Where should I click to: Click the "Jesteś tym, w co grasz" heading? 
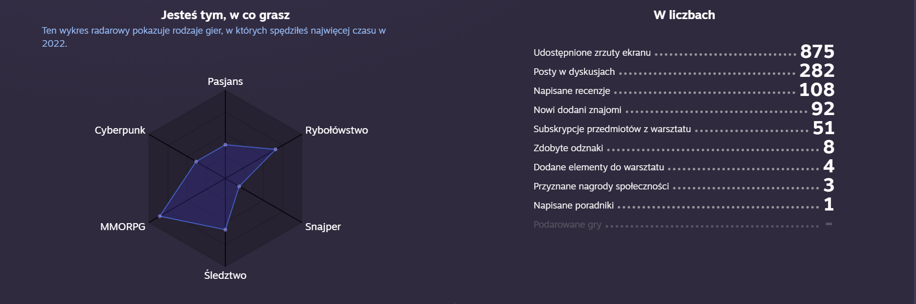click(x=225, y=15)
